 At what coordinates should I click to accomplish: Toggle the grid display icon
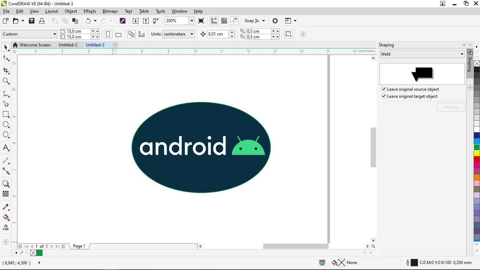click(x=224, y=20)
